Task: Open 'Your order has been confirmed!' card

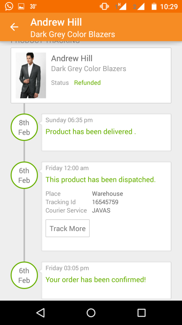Action: click(106, 280)
